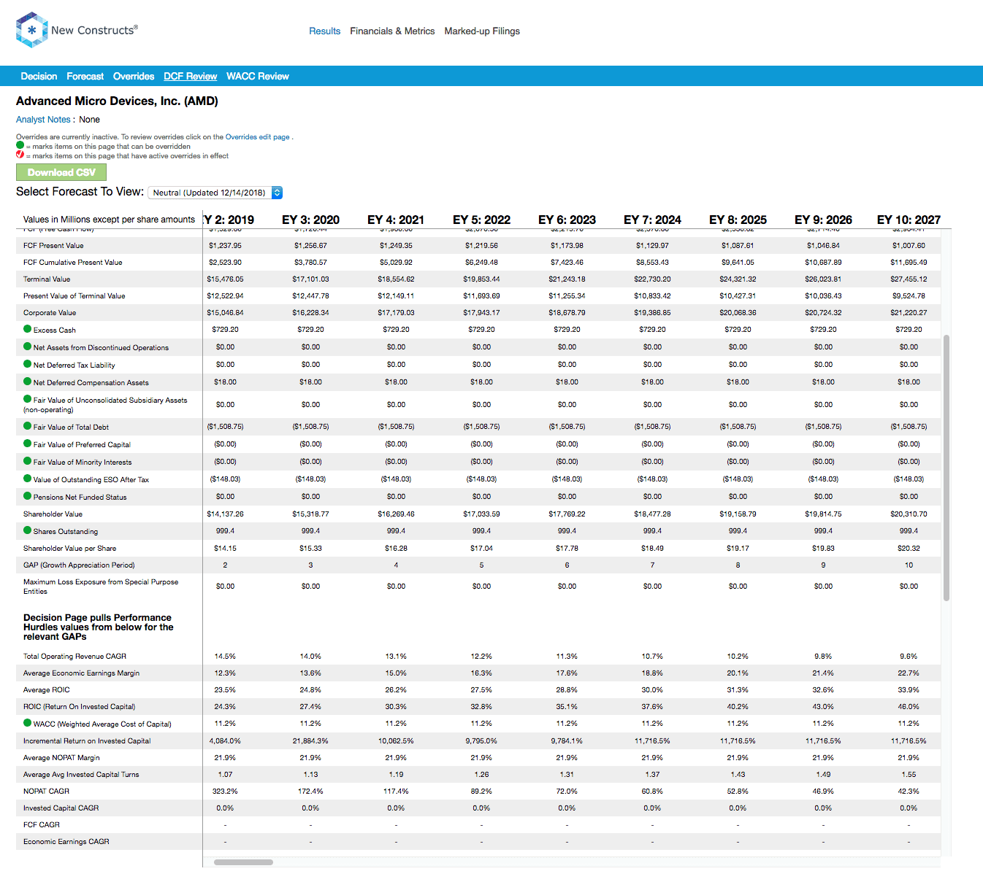
Task: Click Shareholder Value per Share cell $14.15
Action: coord(225,549)
